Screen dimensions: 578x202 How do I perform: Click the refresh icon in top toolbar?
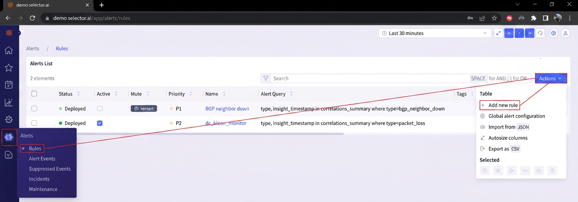tap(540, 33)
